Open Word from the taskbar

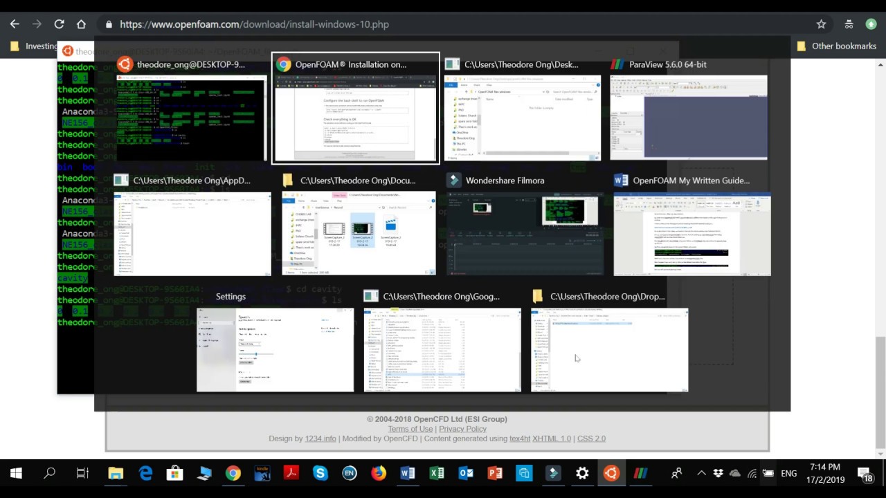pos(408,474)
